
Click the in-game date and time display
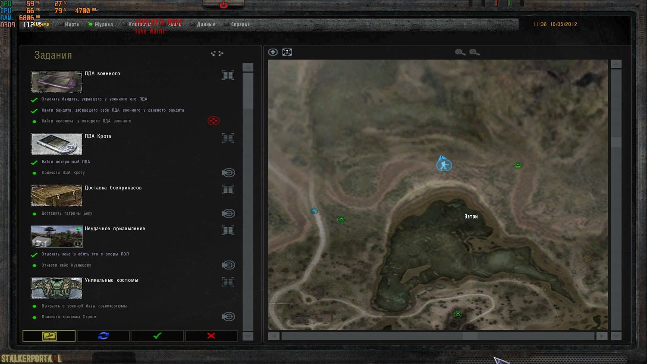(x=555, y=25)
